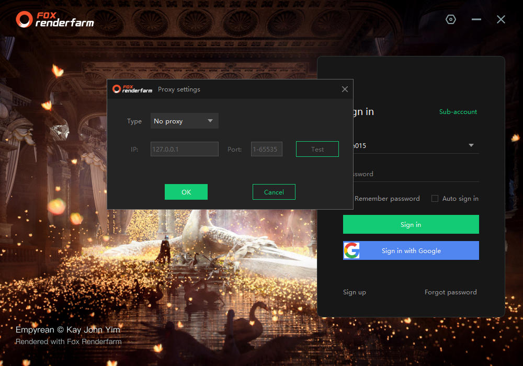The width and height of the screenshot is (523, 366).
Task: Click the IP address field in Proxy settings
Action: 185,149
